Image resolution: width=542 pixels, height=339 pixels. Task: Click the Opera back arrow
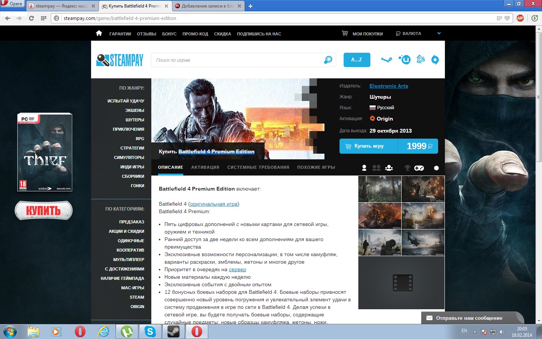(x=8, y=18)
